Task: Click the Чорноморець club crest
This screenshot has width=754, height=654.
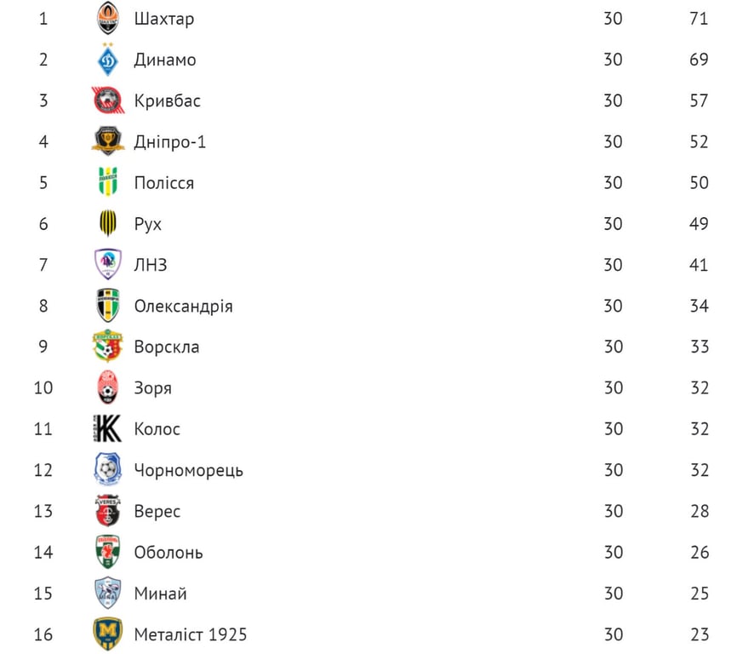Action: tap(108, 470)
